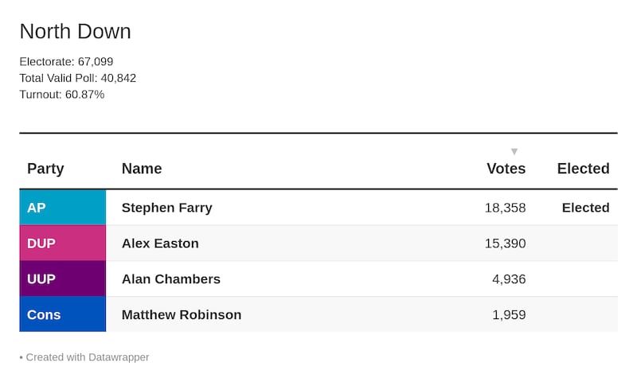Viewport: 637px width, 382px height.
Task: Click candidate name Matthew Robinson
Action: coord(182,315)
